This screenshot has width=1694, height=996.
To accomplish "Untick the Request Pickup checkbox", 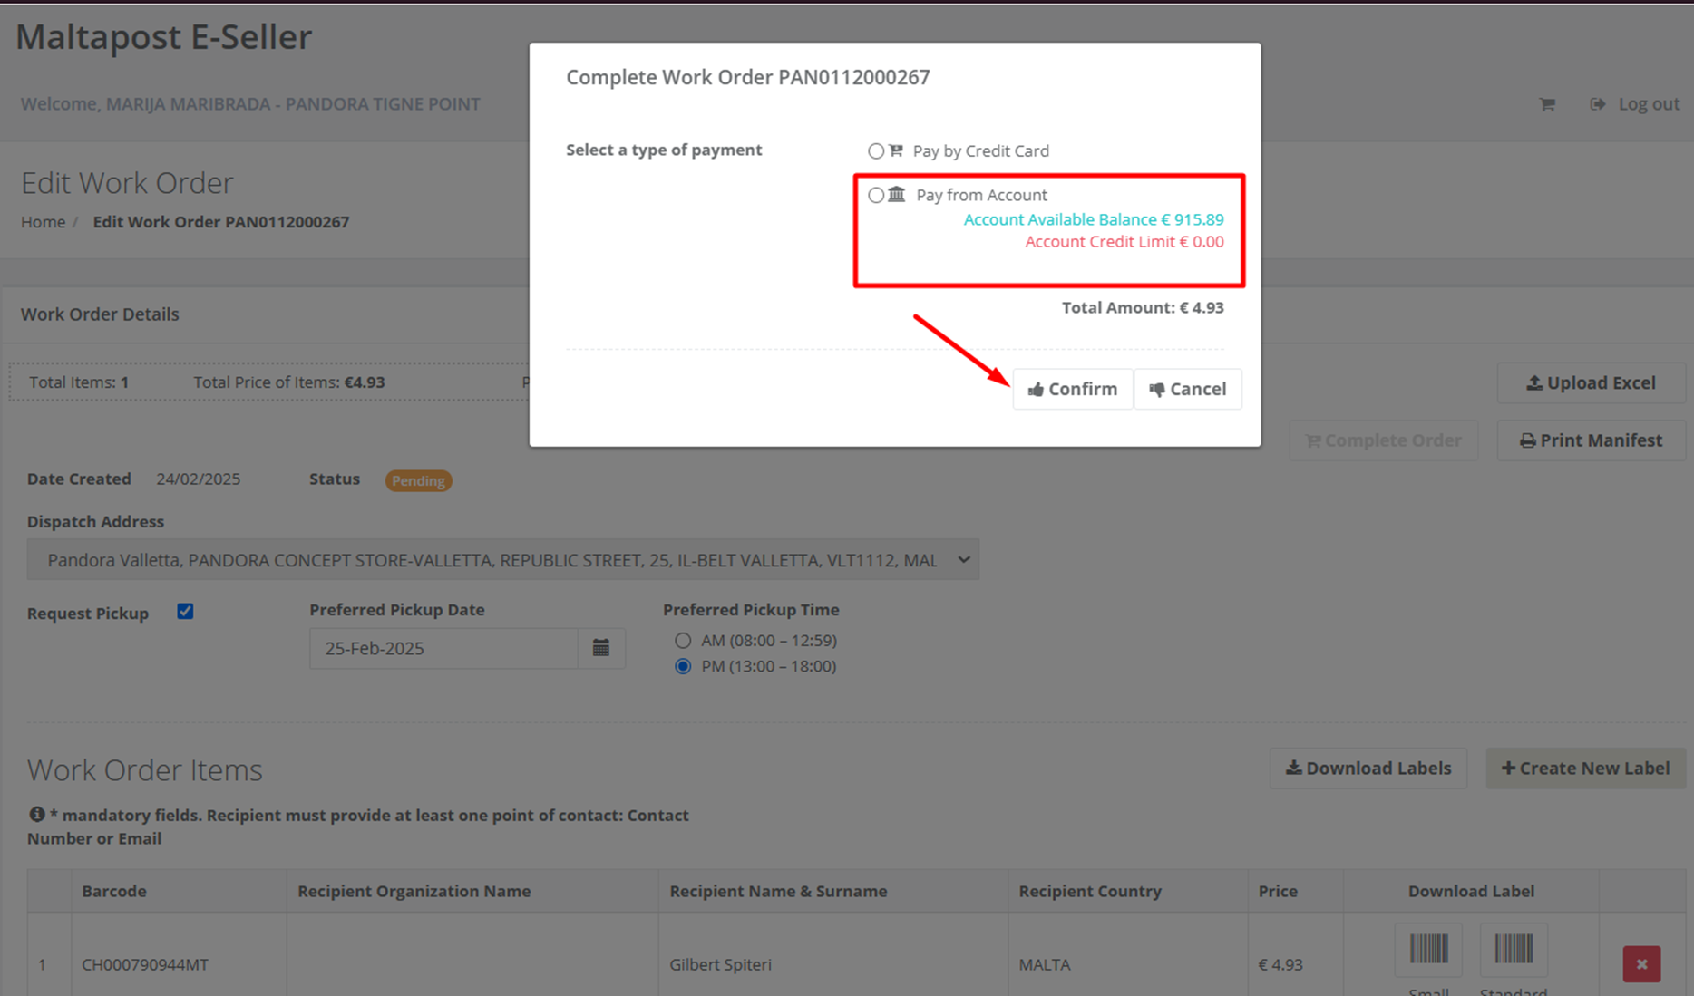I will tap(185, 612).
